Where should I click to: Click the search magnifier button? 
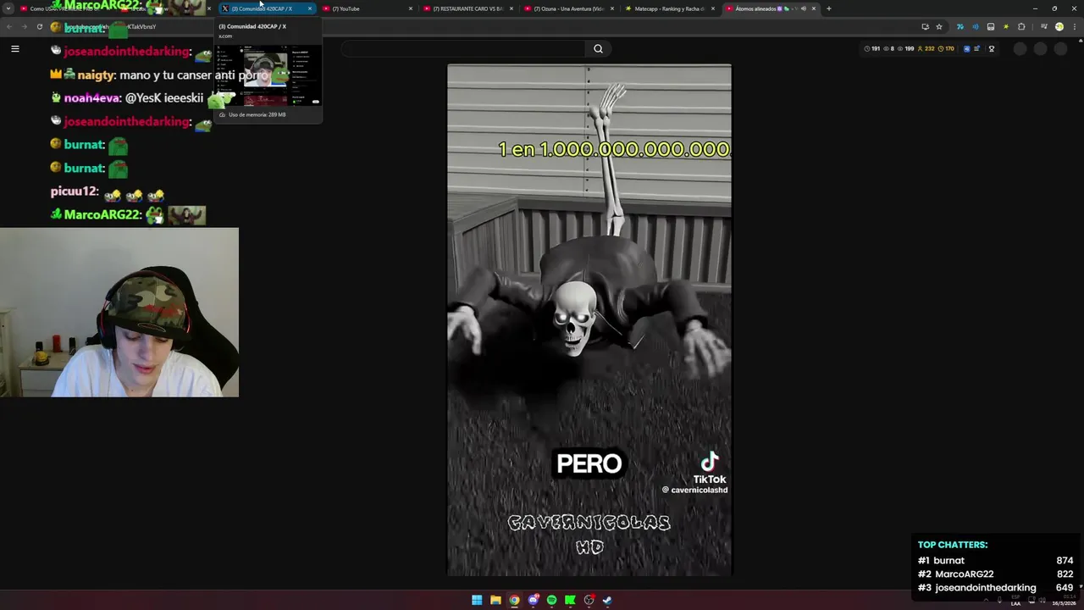click(x=598, y=48)
